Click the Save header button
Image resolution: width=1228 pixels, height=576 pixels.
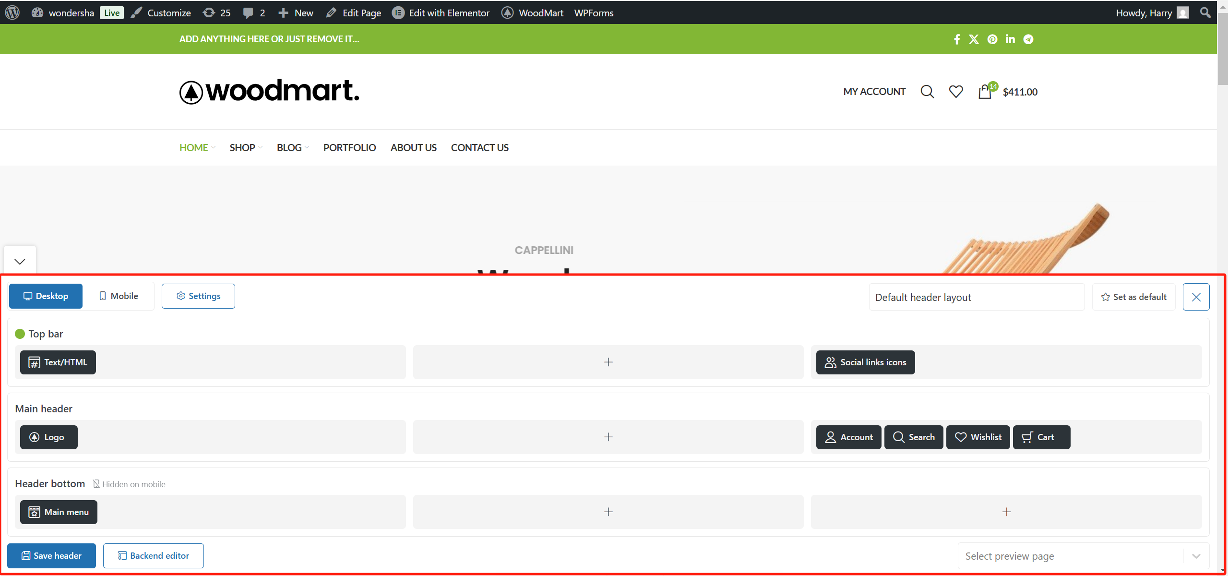click(x=51, y=555)
